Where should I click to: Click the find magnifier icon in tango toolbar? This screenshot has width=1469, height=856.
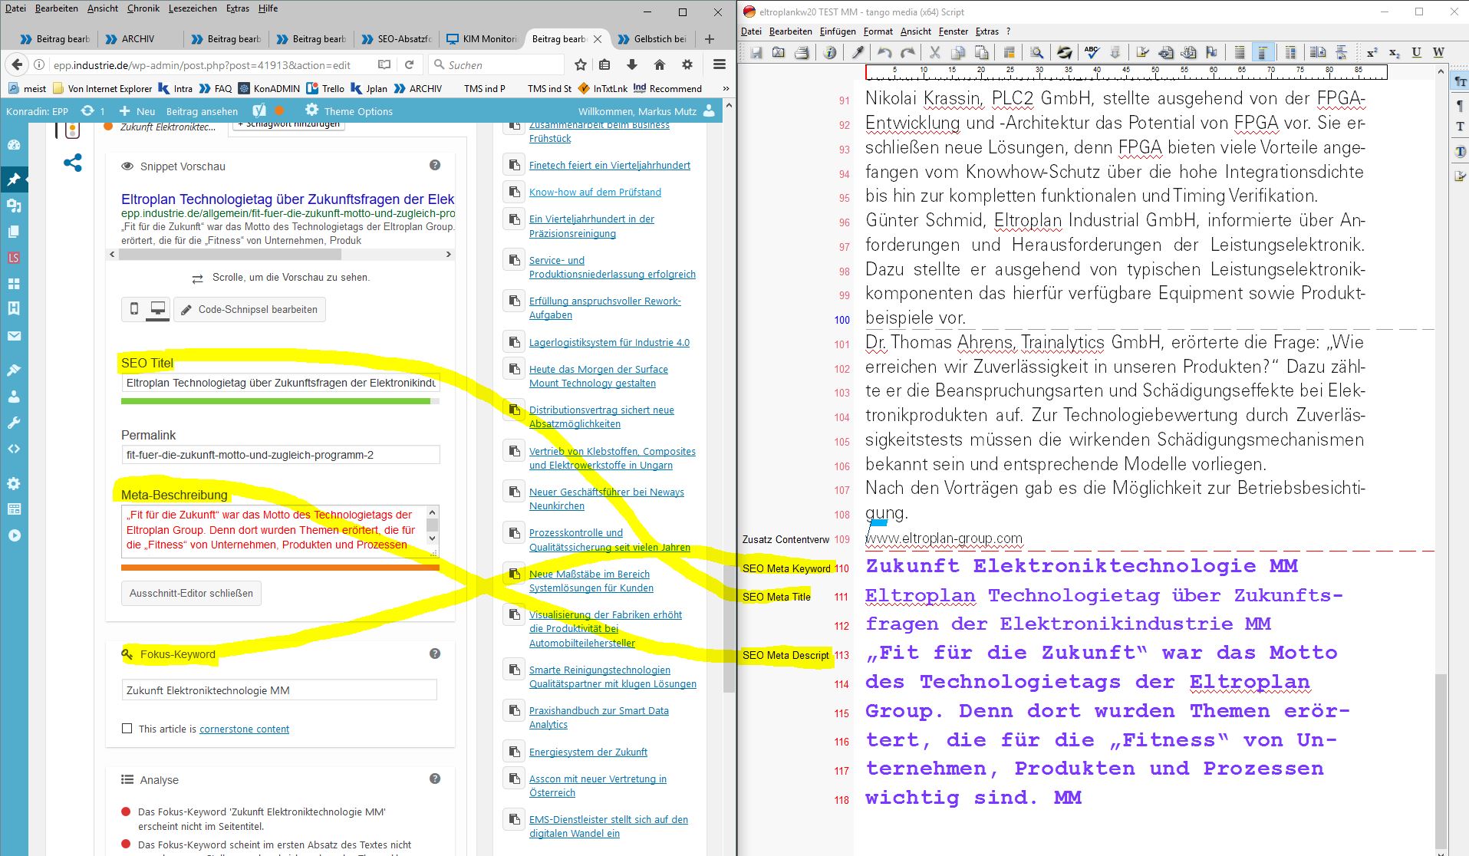(x=1036, y=52)
